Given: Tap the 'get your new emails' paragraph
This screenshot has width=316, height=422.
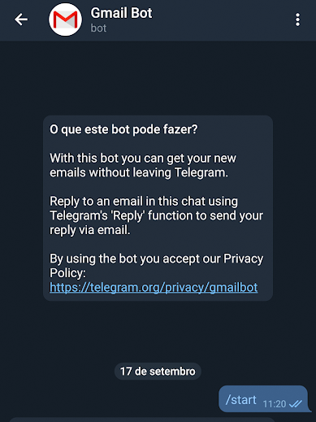Looking at the screenshot, I should [x=143, y=165].
